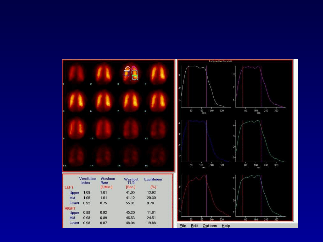The height and width of the screenshot is (242, 323).
Task: Open the Edit menu
Action: pos(194,226)
